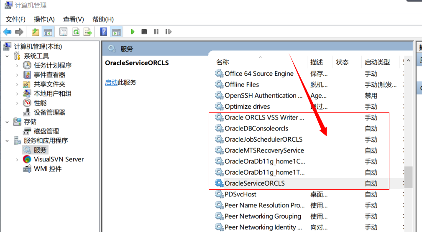
Task: Open the Properties toolbar icon
Action: (x=63, y=32)
